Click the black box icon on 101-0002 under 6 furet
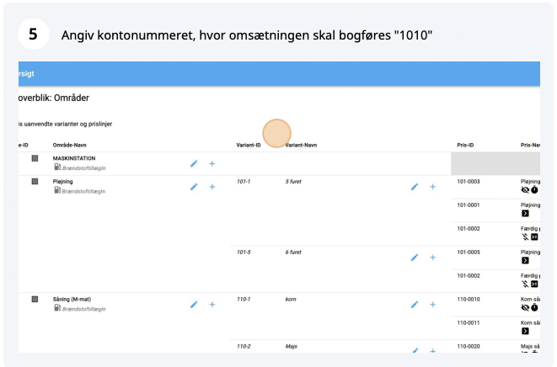557x367 pixels. (x=534, y=284)
